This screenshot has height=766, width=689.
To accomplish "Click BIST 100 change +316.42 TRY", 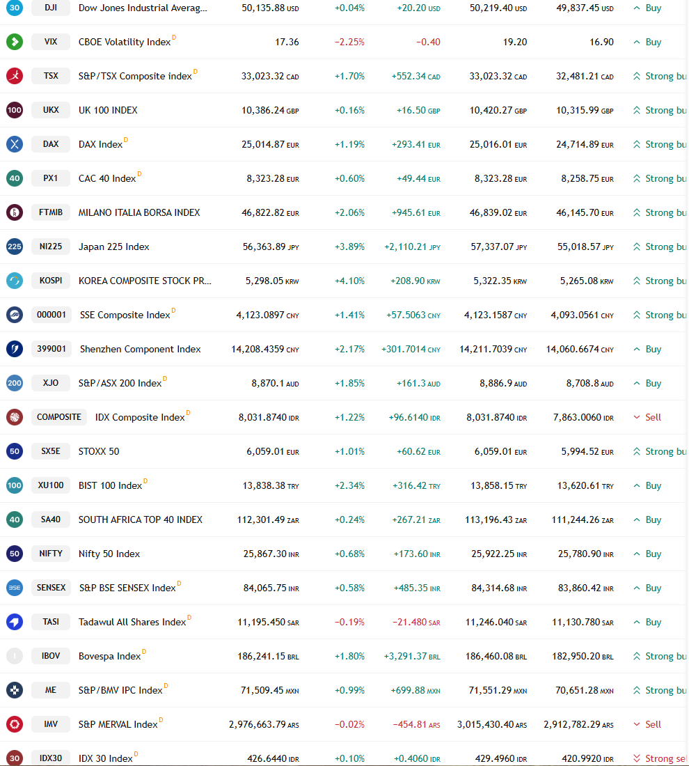I will pyautogui.click(x=416, y=485).
